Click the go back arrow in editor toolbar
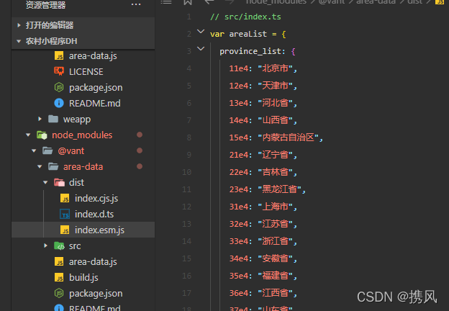 [x=209, y=1]
